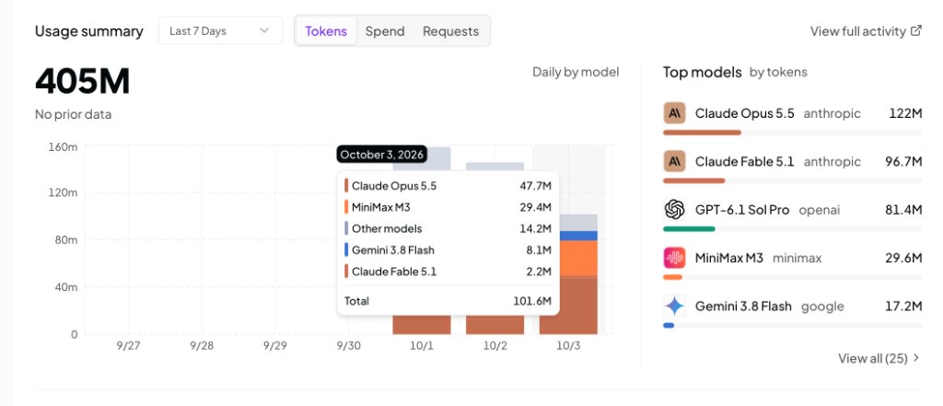Click the external-link icon beside View full activity
This screenshot has height=406, width=943.
916,30
